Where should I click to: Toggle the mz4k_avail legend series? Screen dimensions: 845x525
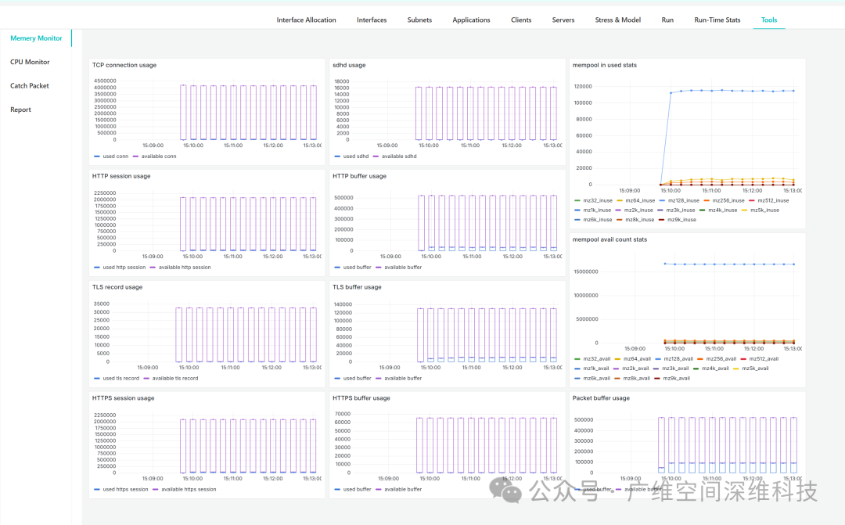(710, 369)
